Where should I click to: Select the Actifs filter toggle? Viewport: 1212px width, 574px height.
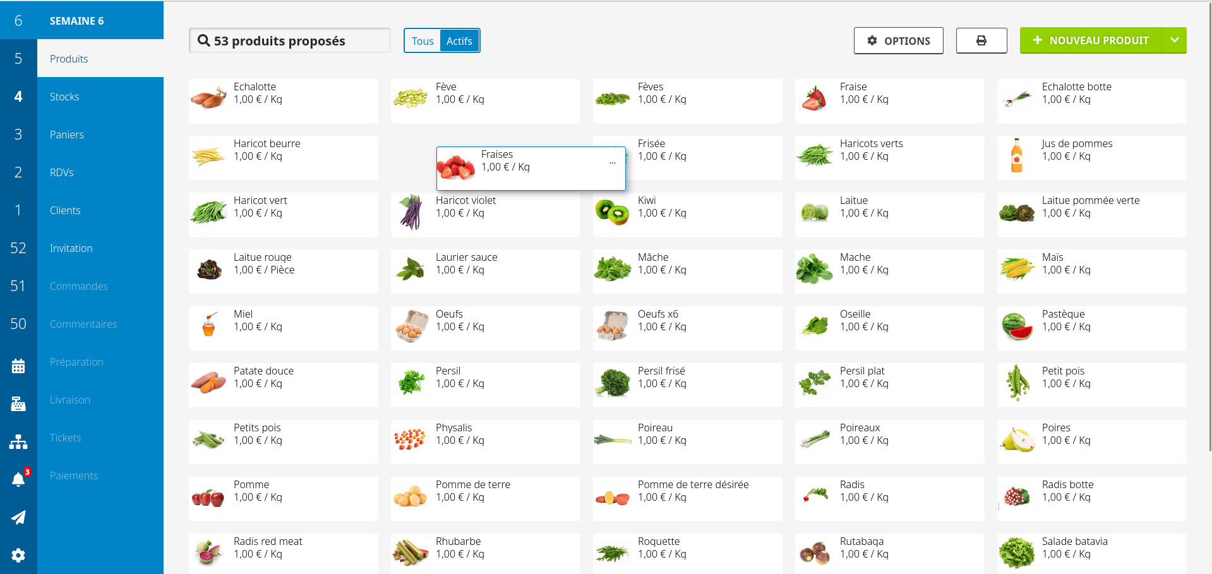pyautogui.click(x=459, y=41)
